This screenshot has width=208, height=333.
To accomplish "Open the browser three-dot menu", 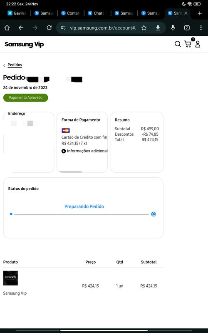I will click(x=201, y=28).
